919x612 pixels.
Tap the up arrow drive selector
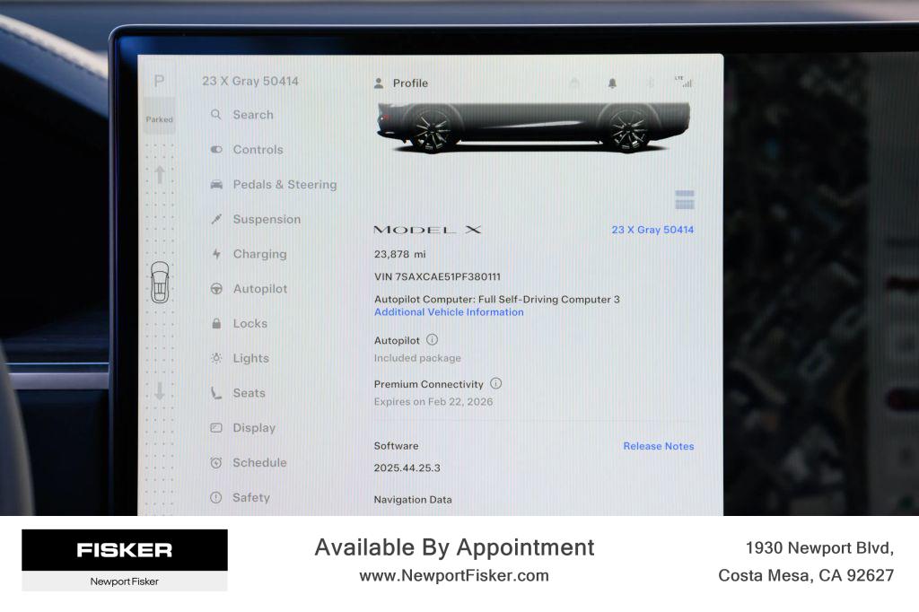[x=160, y=174]
